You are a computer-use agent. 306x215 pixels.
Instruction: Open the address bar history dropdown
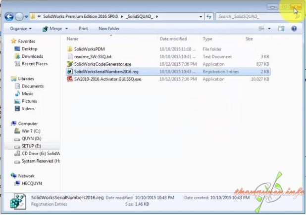(201, 17)
